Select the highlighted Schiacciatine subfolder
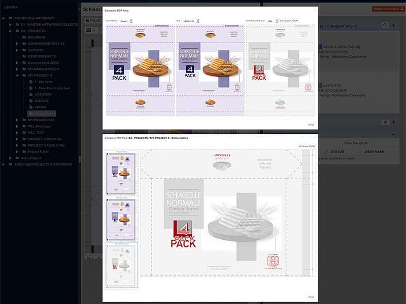The height and width of the screenshot is (304, 406). 42,113
